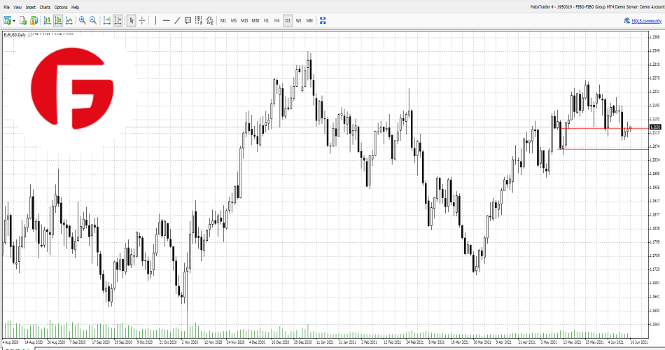Click the red horizontal level line on chart
Image resolution: width=665 pixels, height=350 pixels.
602,148
